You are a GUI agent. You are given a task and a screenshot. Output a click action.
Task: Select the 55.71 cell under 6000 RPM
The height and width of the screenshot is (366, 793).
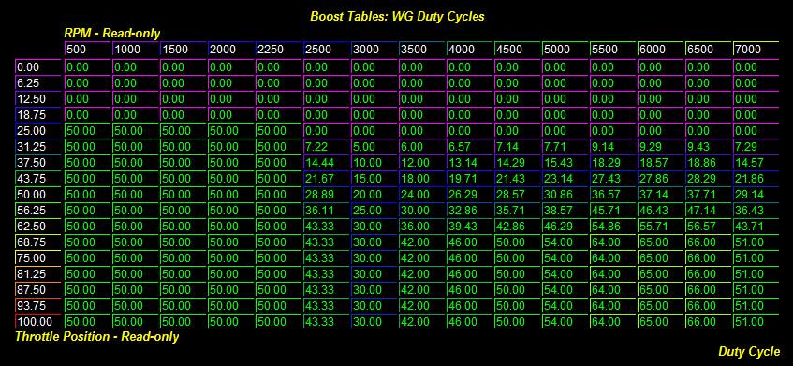click(661, 226)
